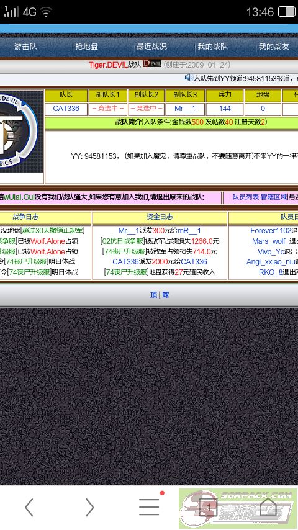Screen dimensions: 298x530
Task: Click the 顶 upvote link
Action: (x=153, y=295)
